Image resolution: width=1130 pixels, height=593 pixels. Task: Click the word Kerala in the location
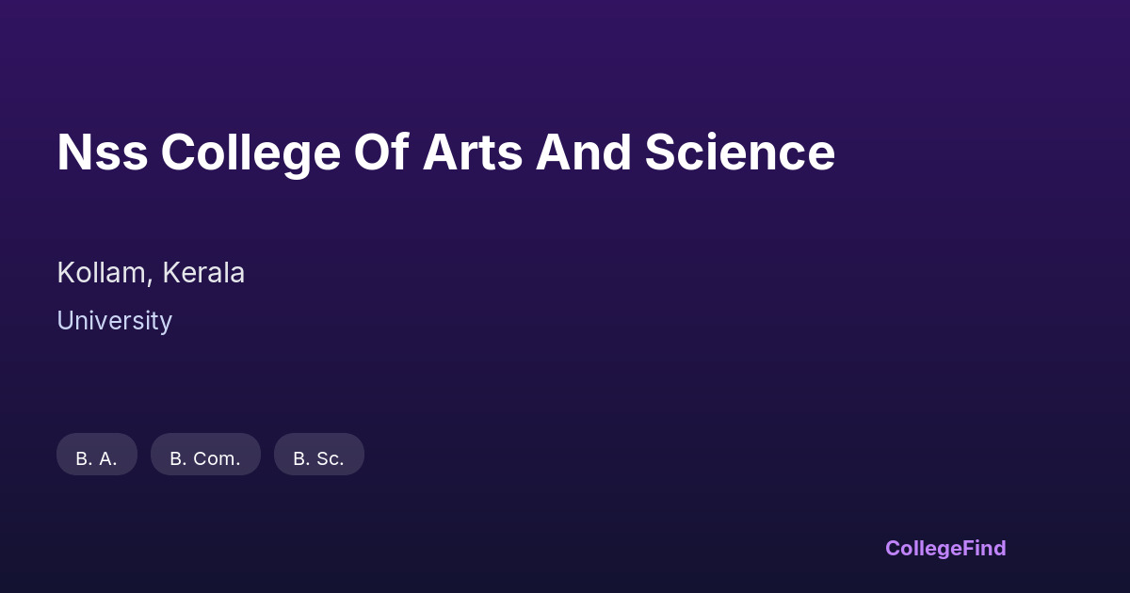tap(203, 273)
